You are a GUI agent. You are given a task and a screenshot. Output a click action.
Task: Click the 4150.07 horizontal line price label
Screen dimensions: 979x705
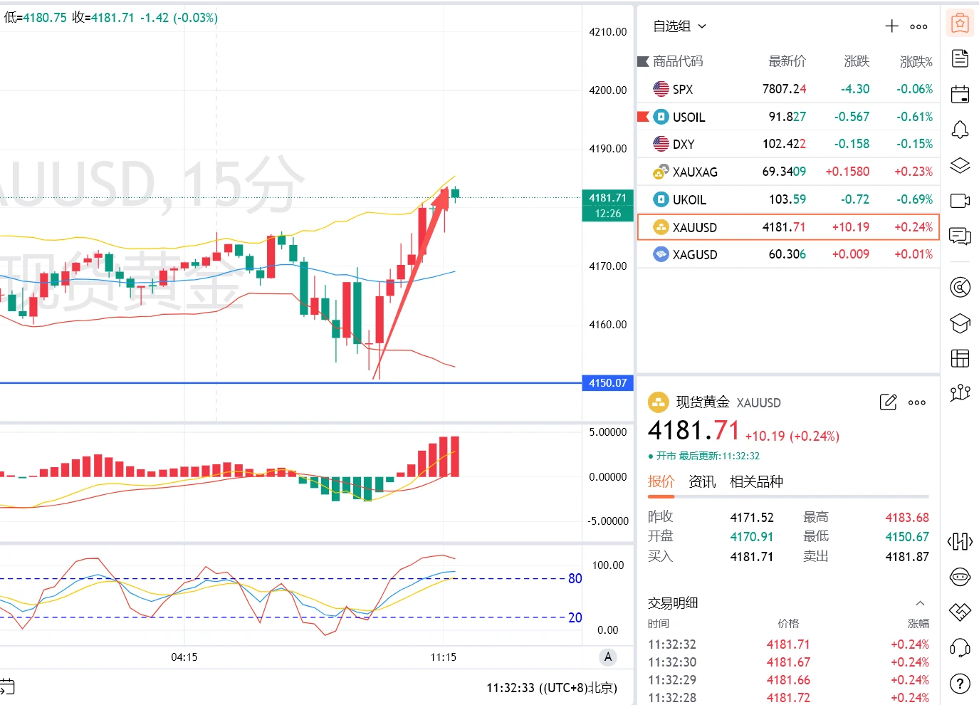click(607, 383)
